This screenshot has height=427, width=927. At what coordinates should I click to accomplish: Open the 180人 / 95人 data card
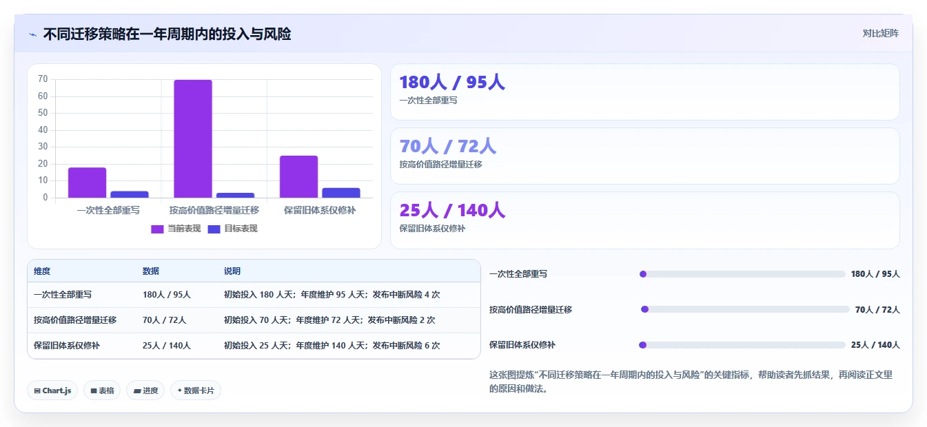click(644, 92)
